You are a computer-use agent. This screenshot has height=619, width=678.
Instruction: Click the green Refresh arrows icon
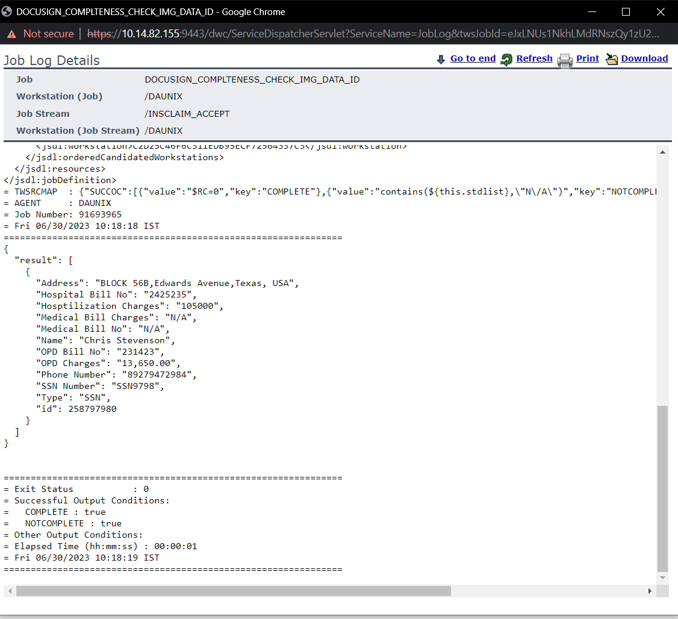pyautogui.click(x=507, y=59)
